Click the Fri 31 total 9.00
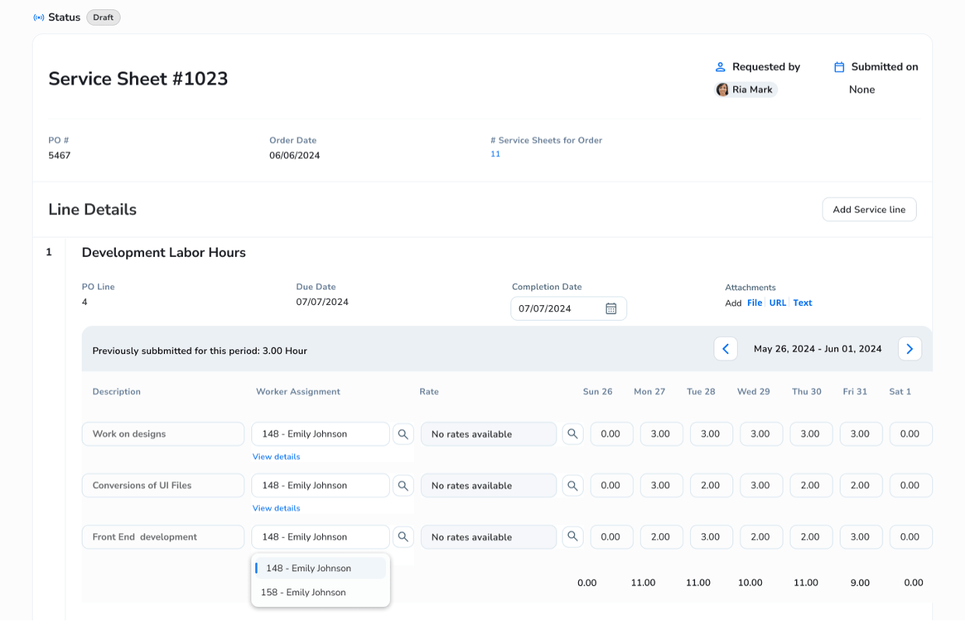965x621 pixels. click(x=861, y=583)
